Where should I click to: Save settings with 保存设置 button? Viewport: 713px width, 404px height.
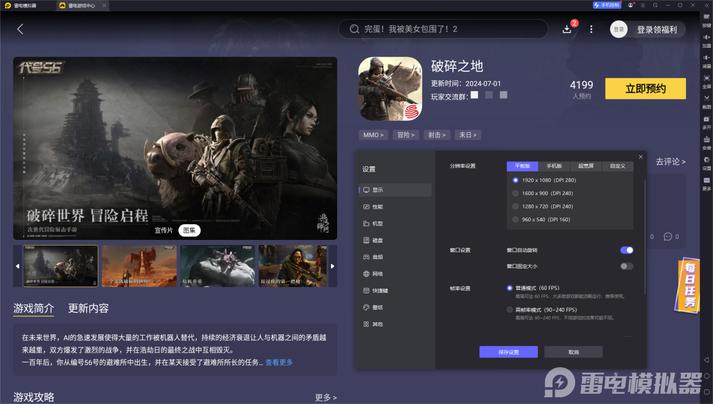[x=508, y=351]
